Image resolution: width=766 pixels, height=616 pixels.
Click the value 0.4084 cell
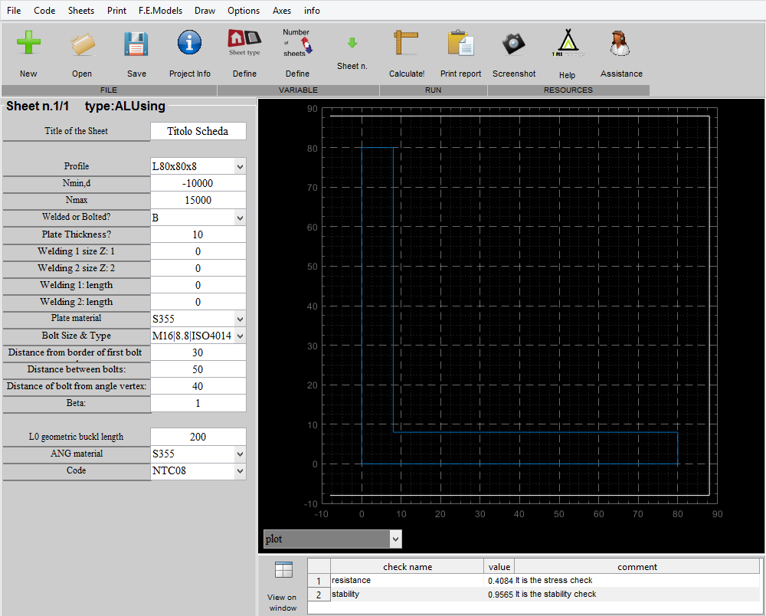tap(499, 580)
